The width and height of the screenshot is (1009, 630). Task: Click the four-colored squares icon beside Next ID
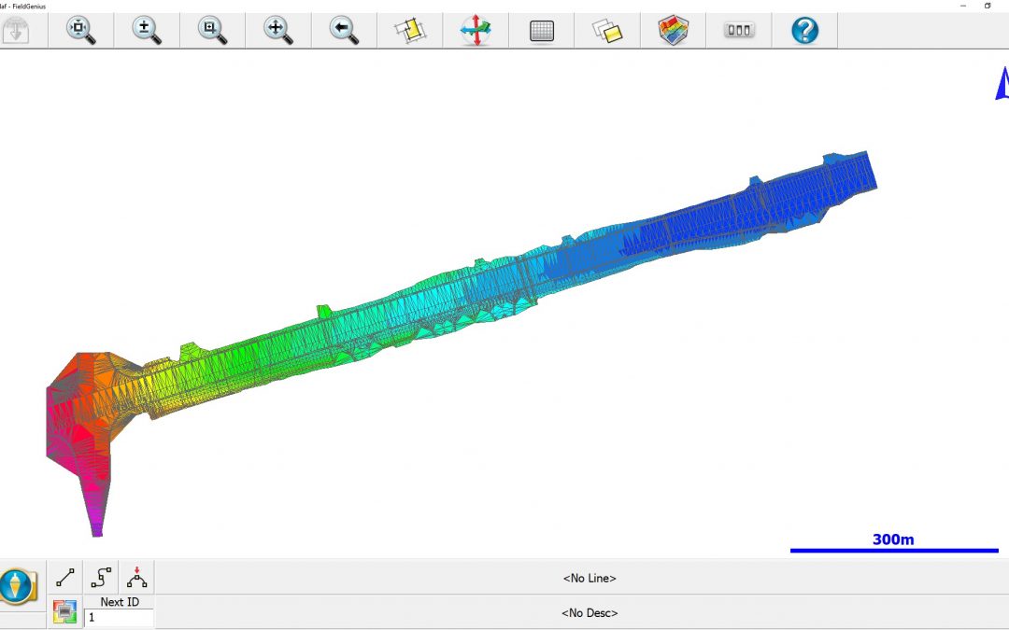65,612
